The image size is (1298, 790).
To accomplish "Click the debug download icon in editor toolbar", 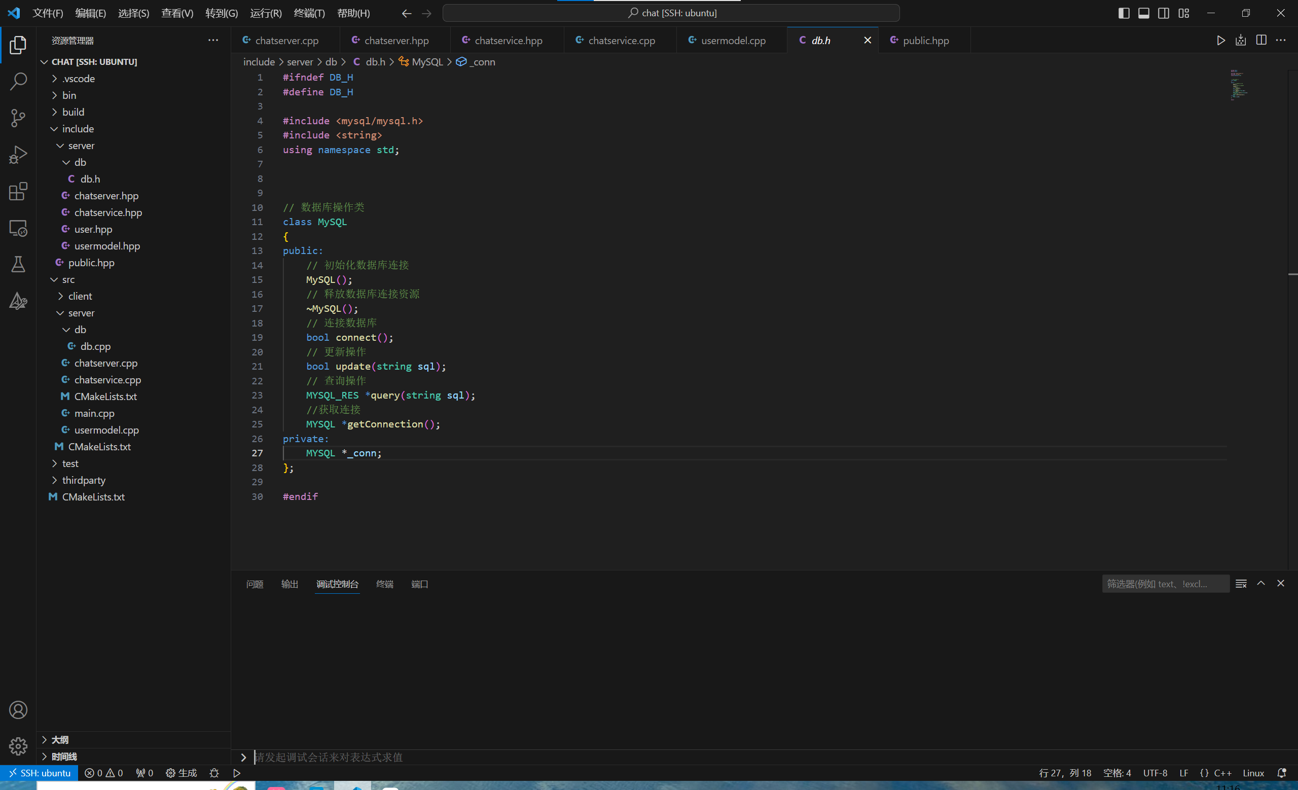I will point(1241,41).
